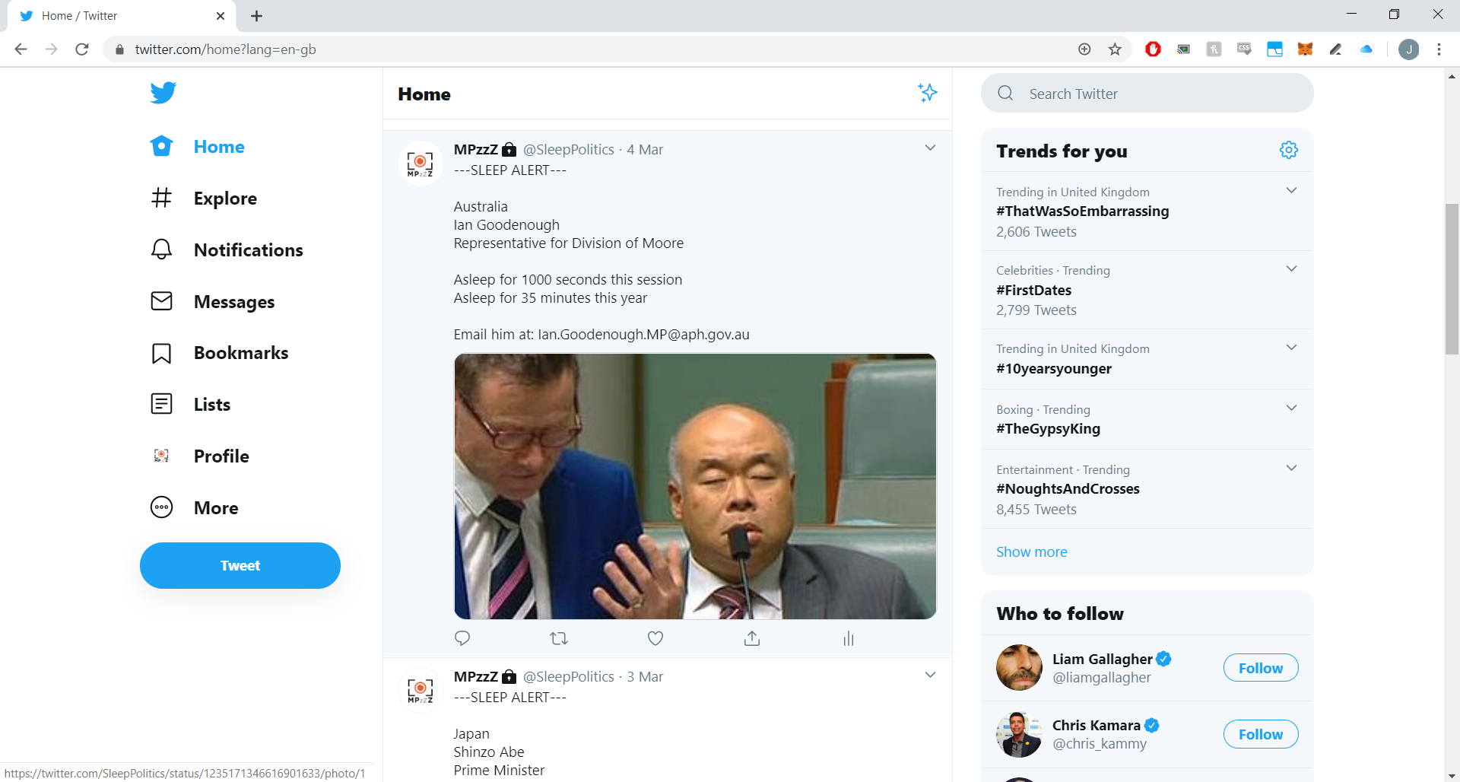This screenshot has width=1460, height=782.
Task: Click the red Opera-style extension icon
Action: 1153,49
